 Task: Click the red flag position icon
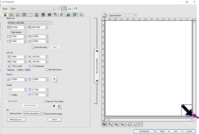pos(55,79)
